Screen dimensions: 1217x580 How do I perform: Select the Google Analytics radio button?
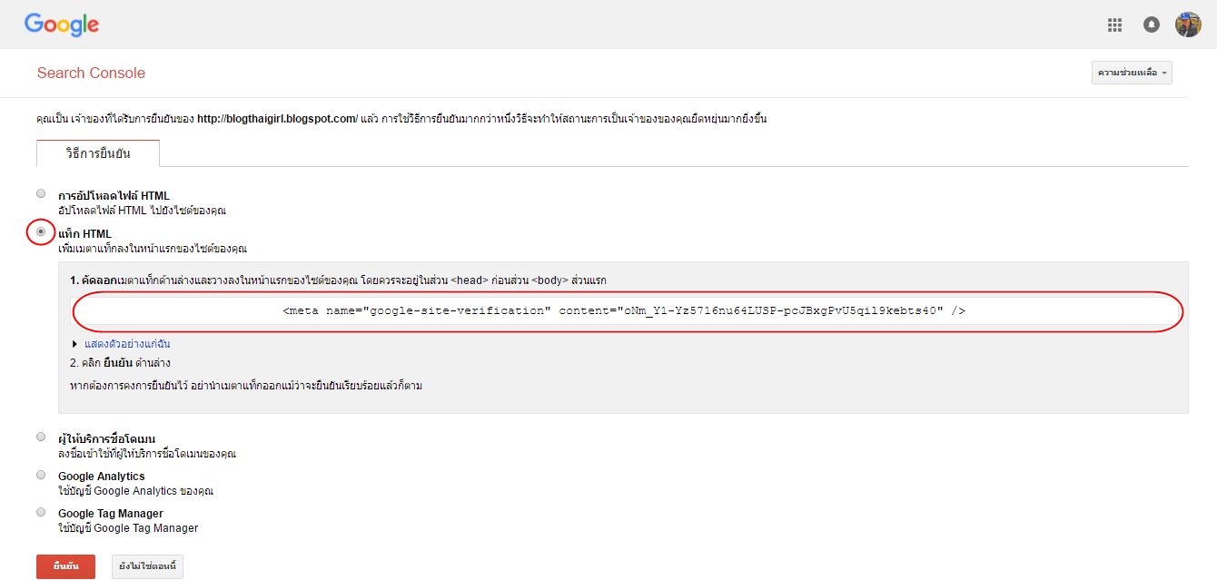(41, 475)
